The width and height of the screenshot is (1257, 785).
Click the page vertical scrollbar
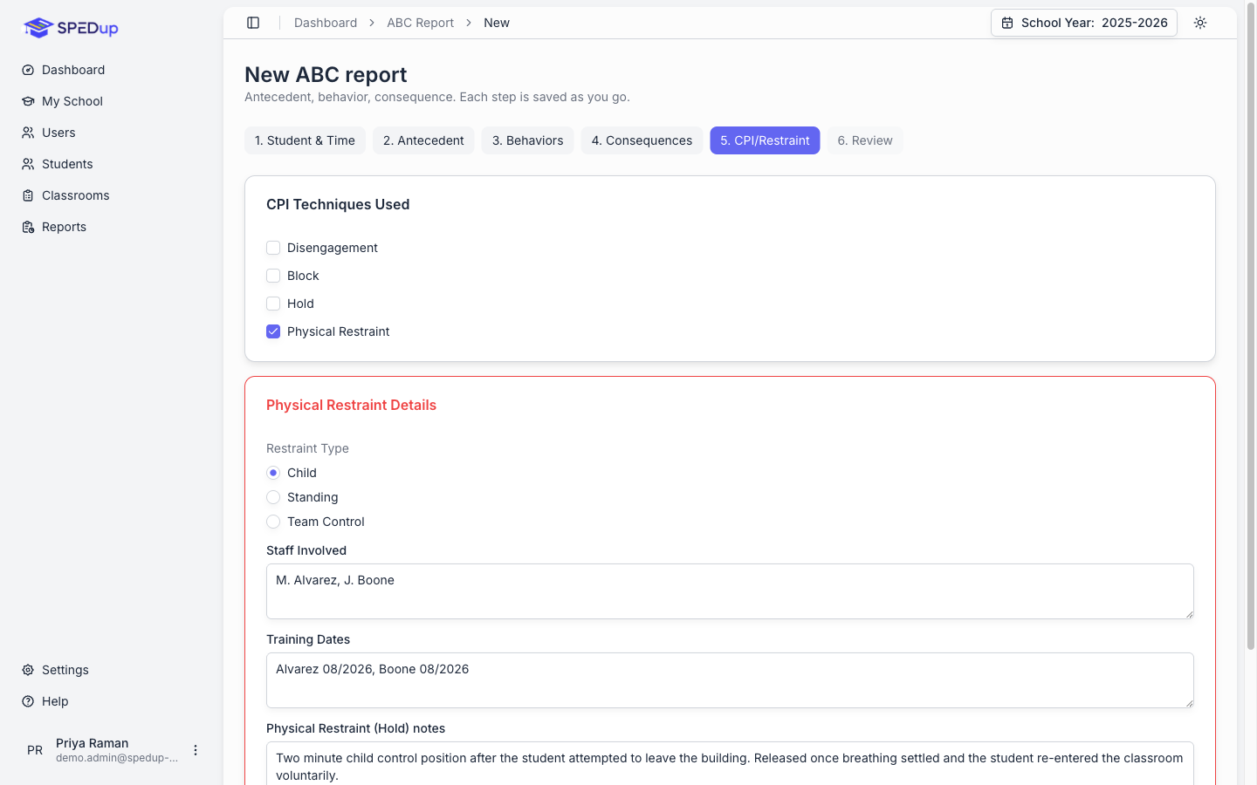click(x=1250, y=327)
